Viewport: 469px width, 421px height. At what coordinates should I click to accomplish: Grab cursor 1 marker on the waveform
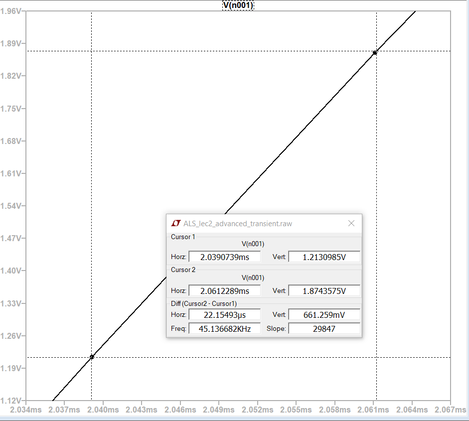tap(92, 357)
